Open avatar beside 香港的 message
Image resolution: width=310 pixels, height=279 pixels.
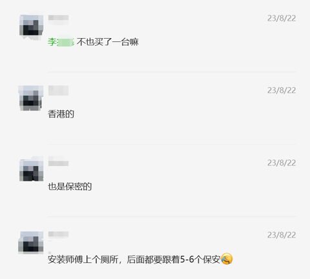[x=31, y=98]
